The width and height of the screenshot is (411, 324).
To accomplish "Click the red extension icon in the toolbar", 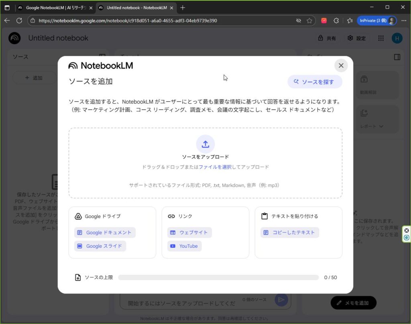I will click(324, 20).
